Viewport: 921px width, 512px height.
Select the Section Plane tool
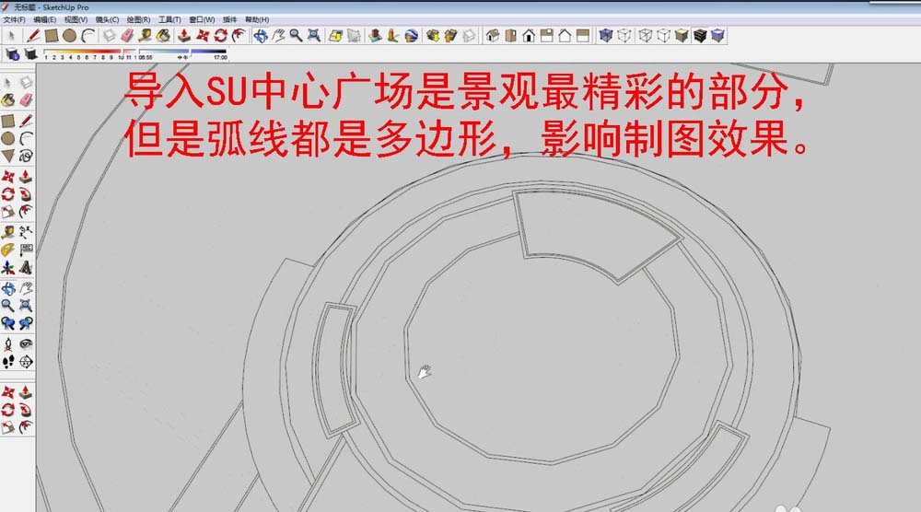tap(26, 362)
